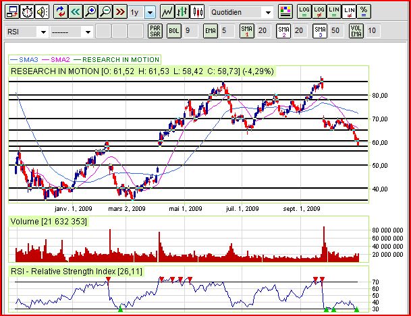Click the 40,00 price axis label
This screenshot has height=316, width=411.
[380, 189]
